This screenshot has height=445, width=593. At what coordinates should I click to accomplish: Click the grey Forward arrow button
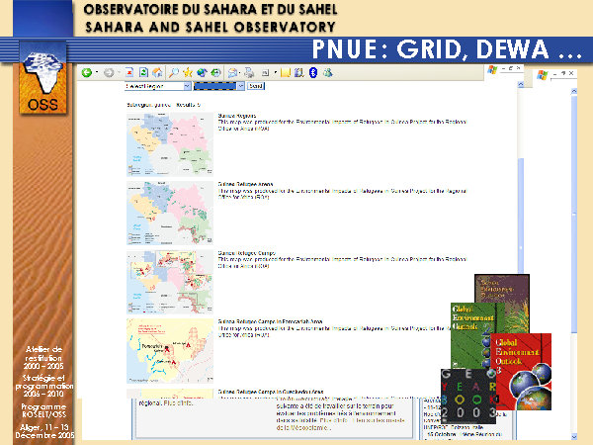click(x=109, y=72)
